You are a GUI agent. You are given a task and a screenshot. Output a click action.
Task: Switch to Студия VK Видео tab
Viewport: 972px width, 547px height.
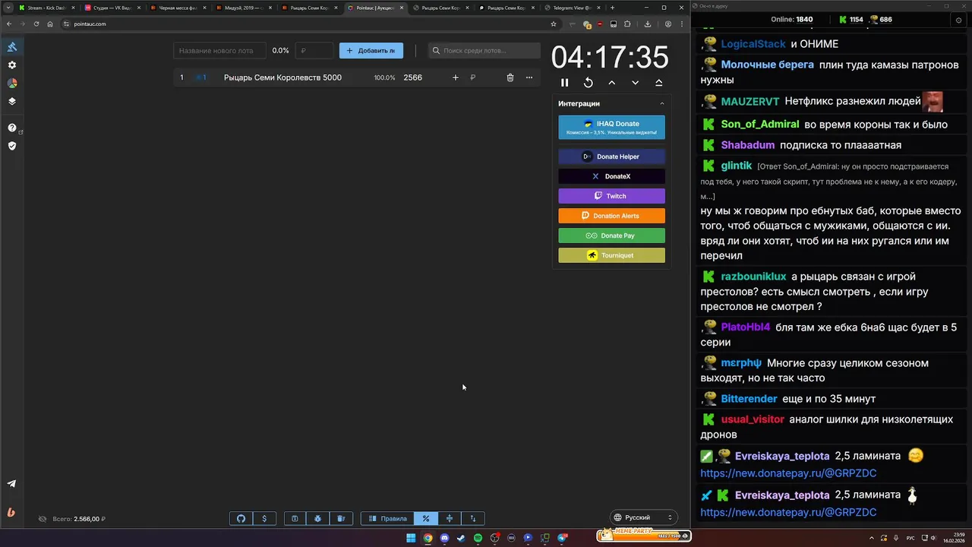(112, 8)
